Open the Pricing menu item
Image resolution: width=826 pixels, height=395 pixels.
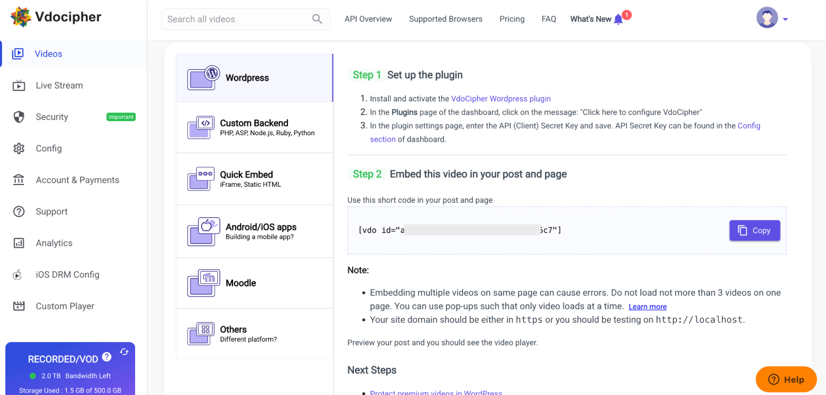coord(512,19)
